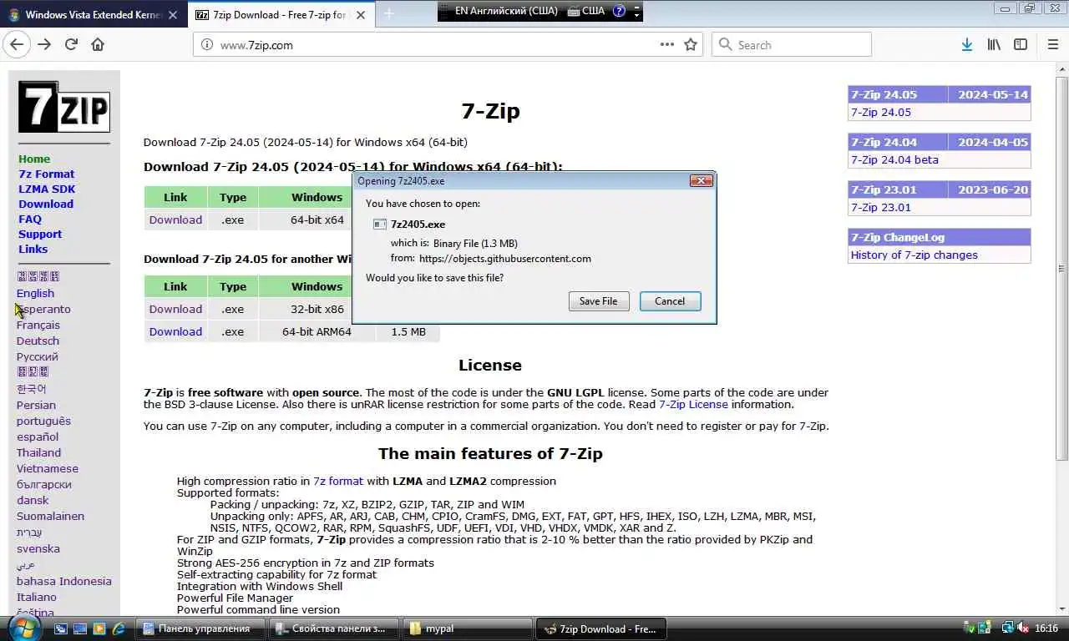Image resolution: width=1069 pixels, height=641 pixels.
Task: Switch site language to Русский
Action: point(38,356)
